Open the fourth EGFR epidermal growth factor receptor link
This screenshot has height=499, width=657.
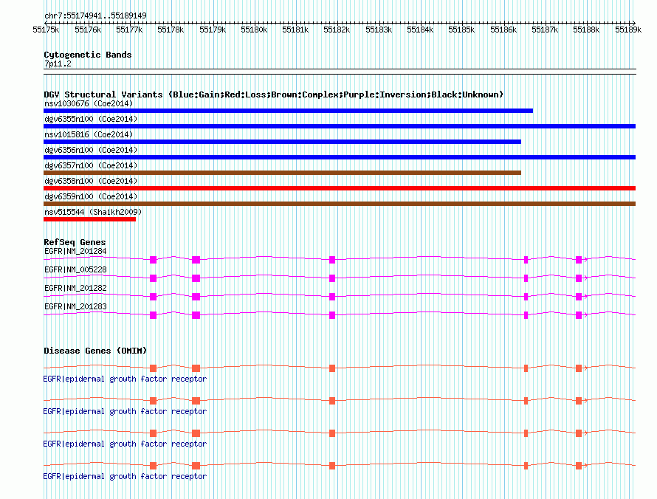tap(125, 477)
